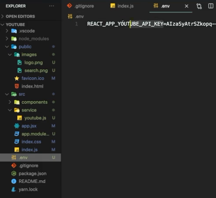
Task: Collapse the service folder chevron
Action: pyautogui.click(x=10, y=110)
